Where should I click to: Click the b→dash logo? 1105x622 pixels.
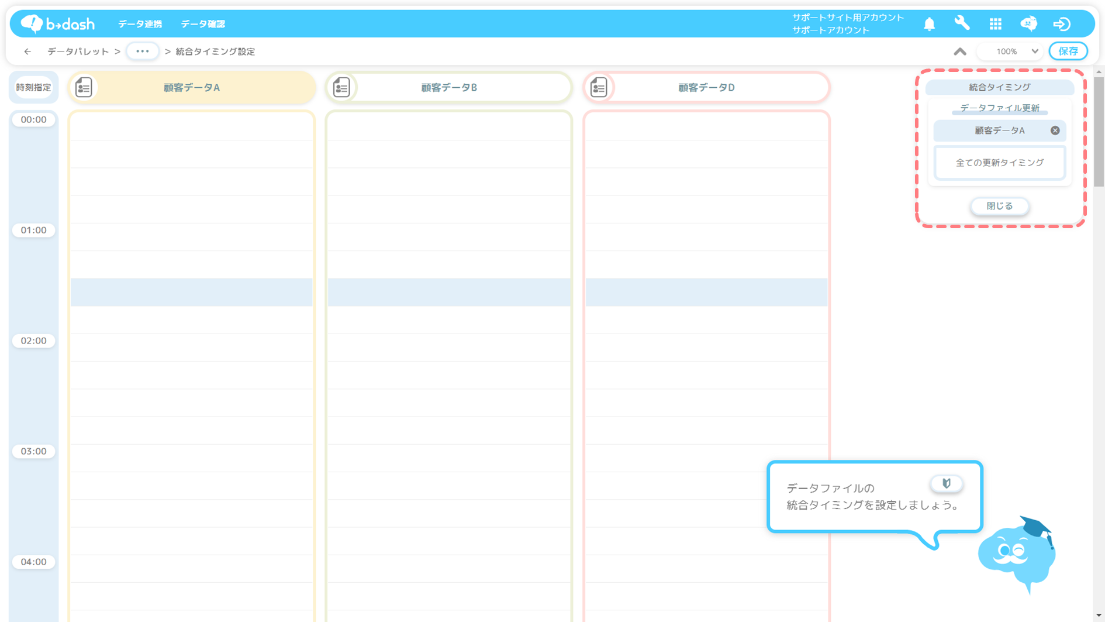(x=57, y=23)
